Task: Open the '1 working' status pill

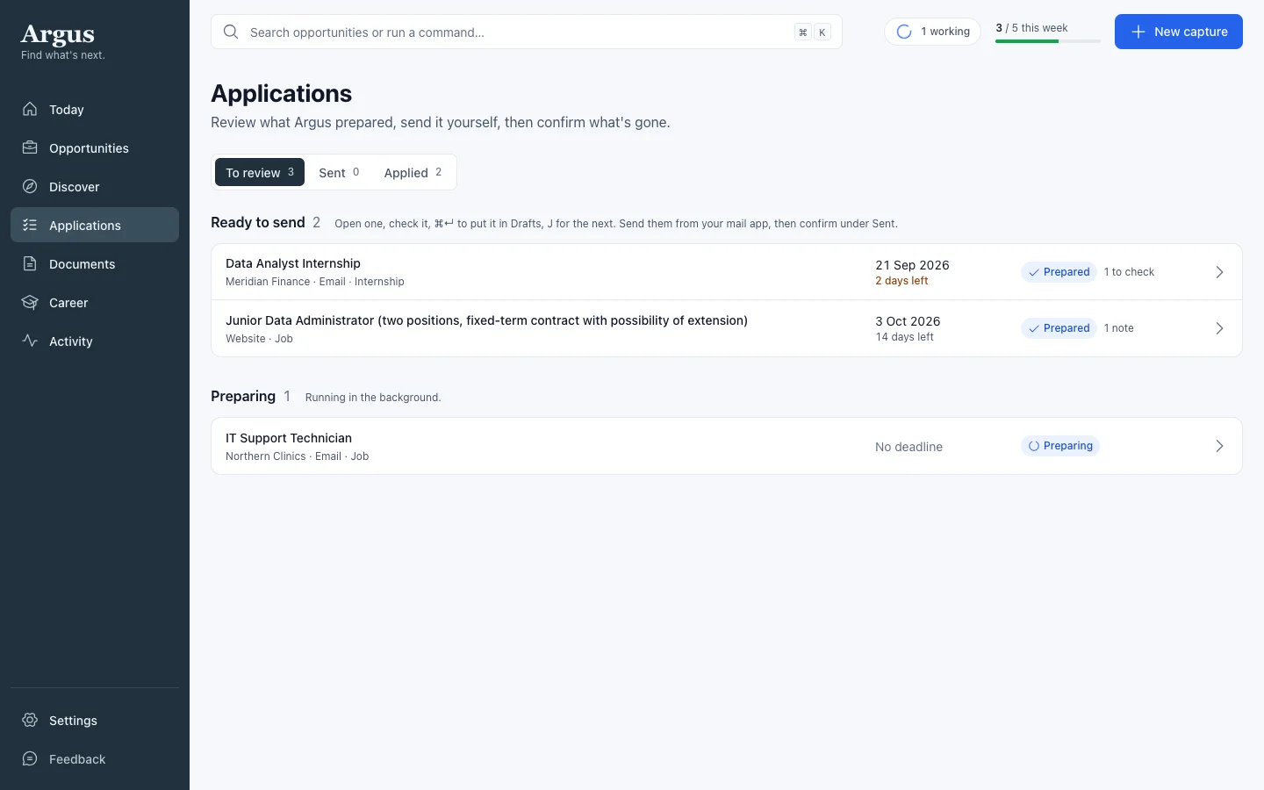Action: pos(932,32)
